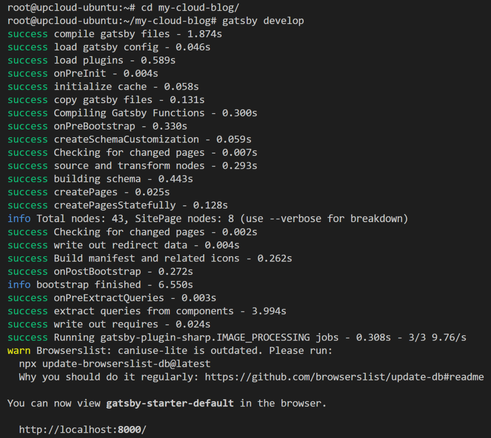Open the http://localhost:8000/ link
This screenshot has width=491, height=438.
(82, 429)
